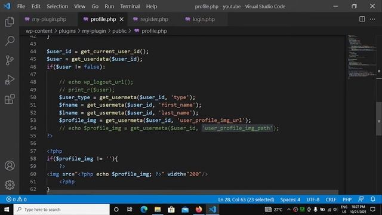Click line number 60 in gutter
This screenshot has height=215, width=382.
[x=33, y=174]
